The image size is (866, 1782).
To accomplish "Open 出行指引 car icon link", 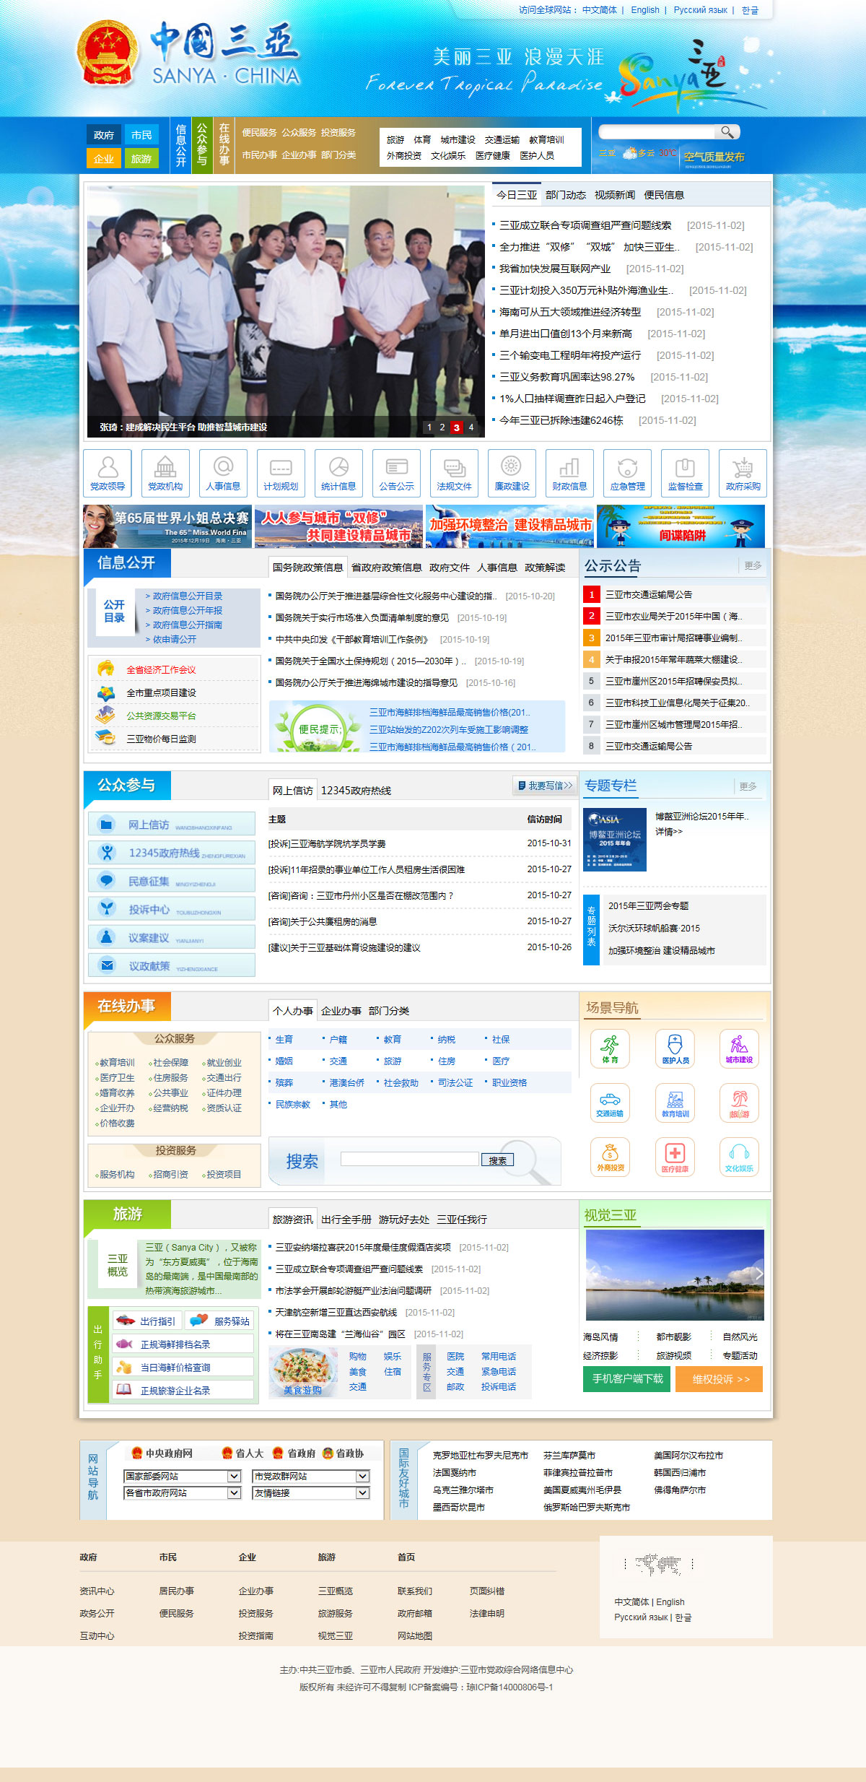I will coord(146,1321).
